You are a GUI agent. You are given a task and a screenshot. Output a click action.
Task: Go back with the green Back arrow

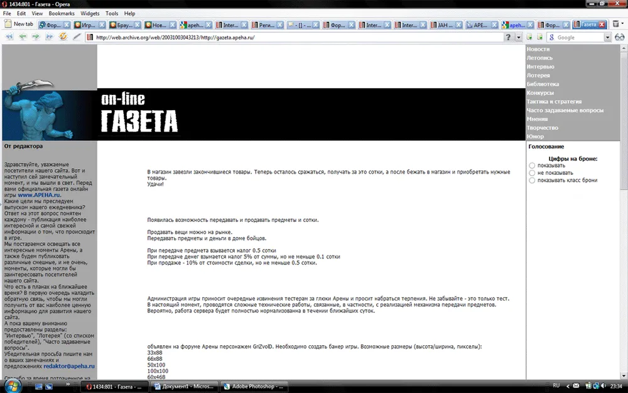pos(23,37)
